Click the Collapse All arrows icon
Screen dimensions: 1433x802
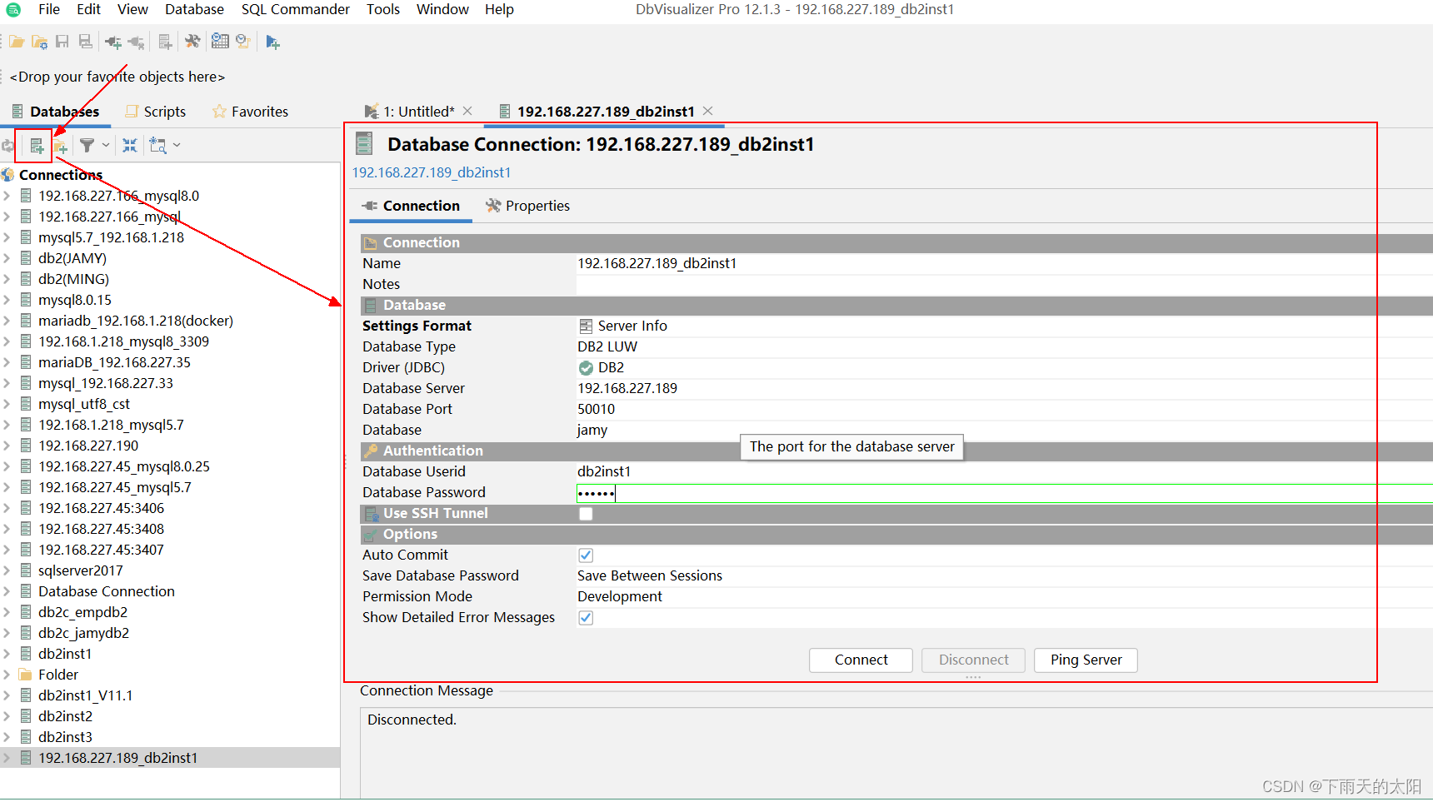pyautogui.click(x=130, y=146)
